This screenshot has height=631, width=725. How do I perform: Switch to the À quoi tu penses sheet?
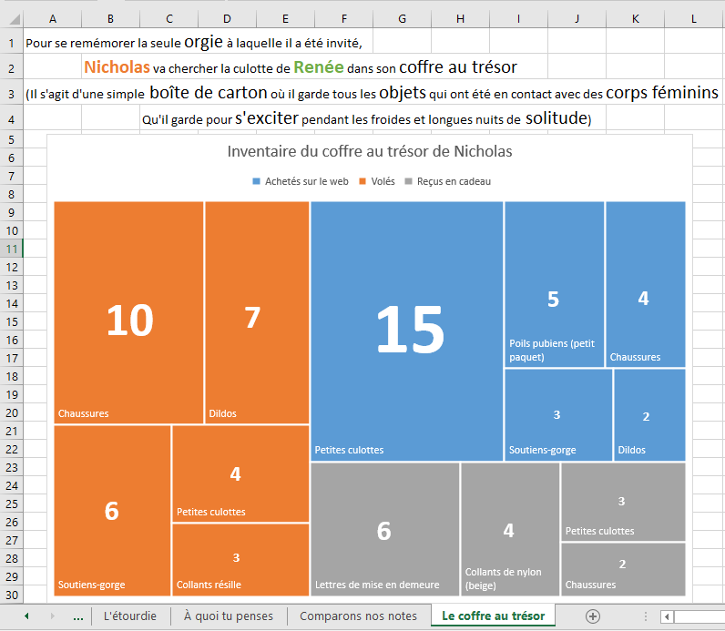pos(228,616)
